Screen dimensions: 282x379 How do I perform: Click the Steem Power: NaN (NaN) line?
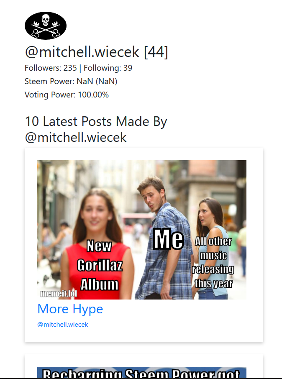coord(71,81)
